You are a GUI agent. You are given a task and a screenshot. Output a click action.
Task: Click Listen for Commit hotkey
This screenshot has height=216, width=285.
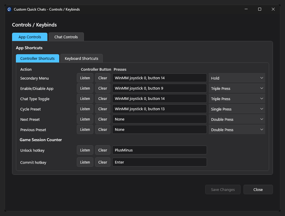85,162
